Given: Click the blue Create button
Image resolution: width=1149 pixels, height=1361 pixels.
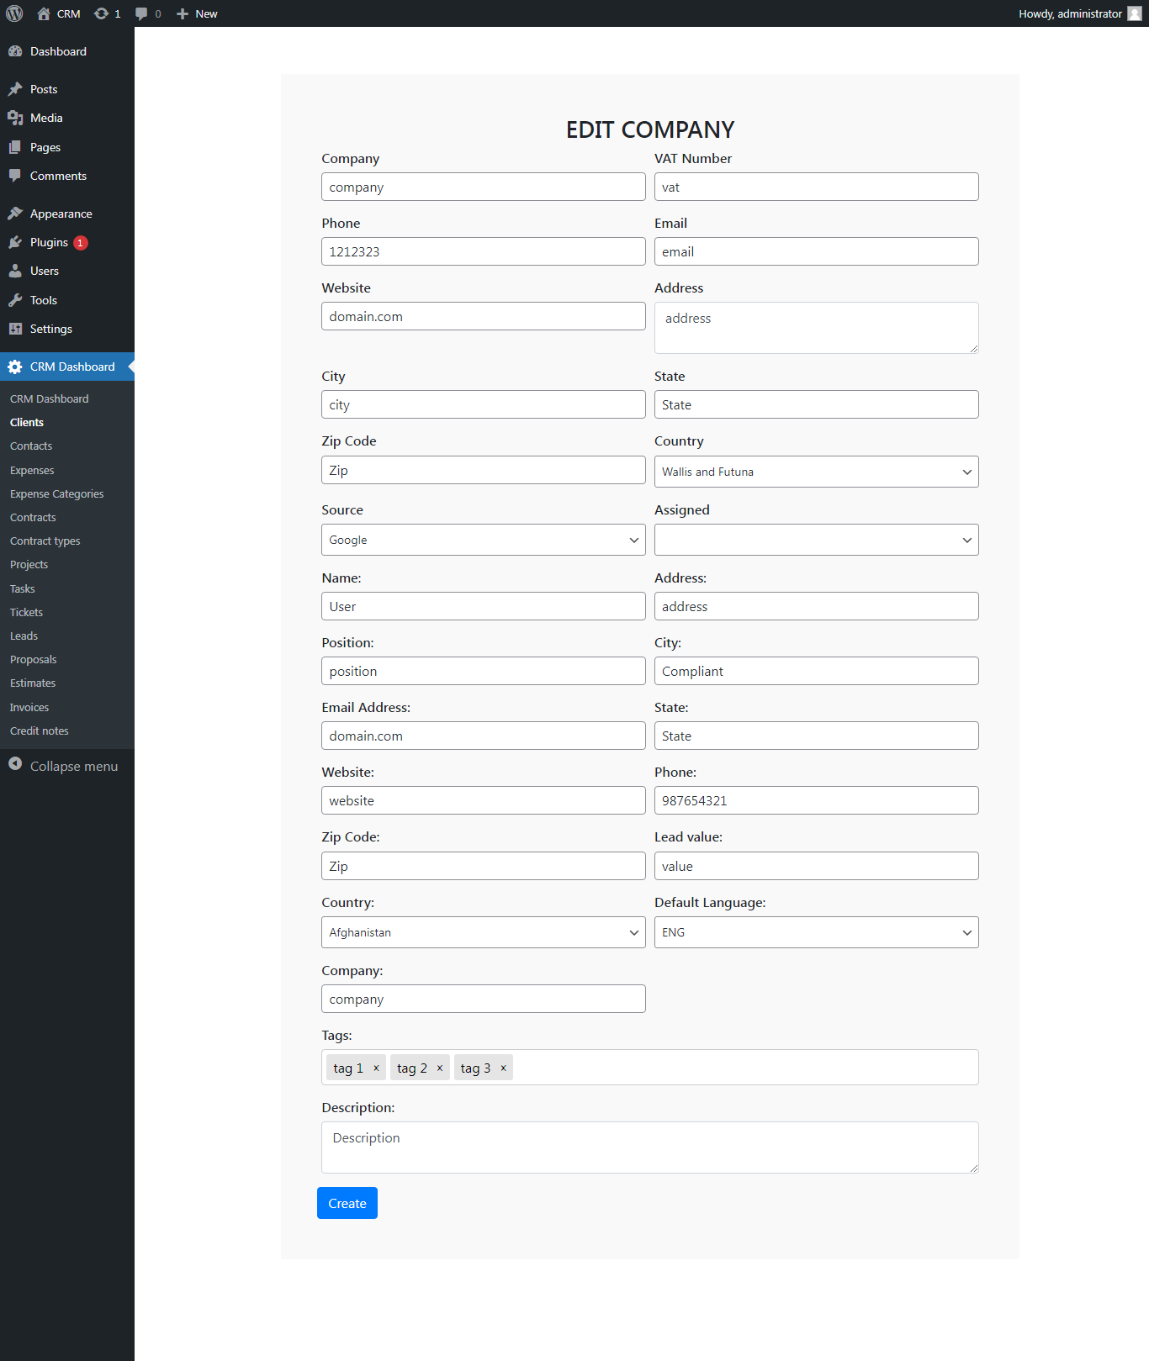Looking at the screenshot, I should (347, 1203).
